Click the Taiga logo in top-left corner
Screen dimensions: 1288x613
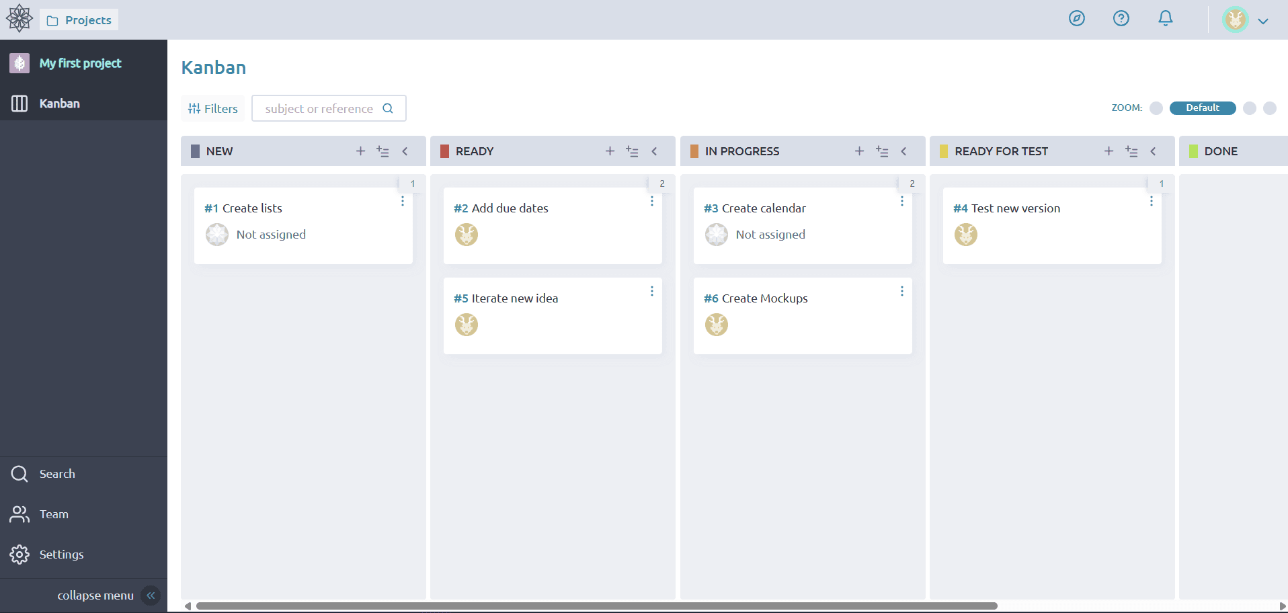(19, 19)
